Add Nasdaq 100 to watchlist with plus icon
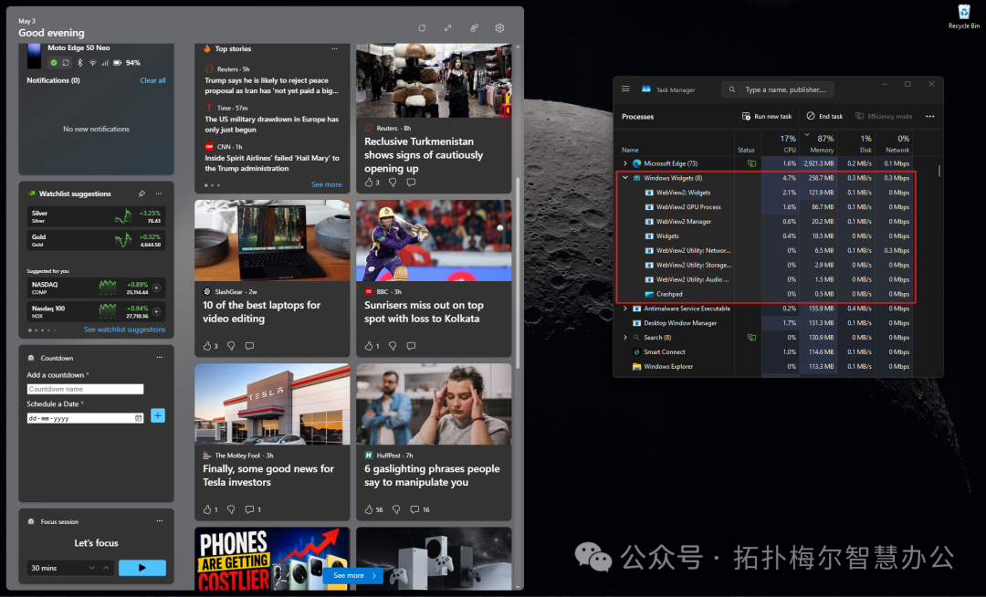This screenshot has height=597, width=986. coord(157,311)
